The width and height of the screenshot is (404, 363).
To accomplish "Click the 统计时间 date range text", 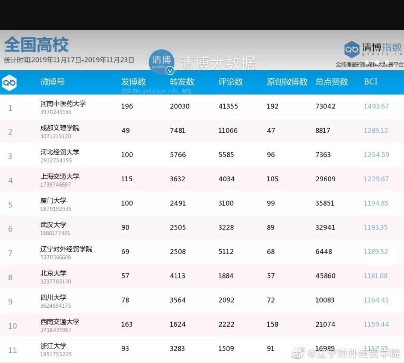I will click(x=69, y=60).
